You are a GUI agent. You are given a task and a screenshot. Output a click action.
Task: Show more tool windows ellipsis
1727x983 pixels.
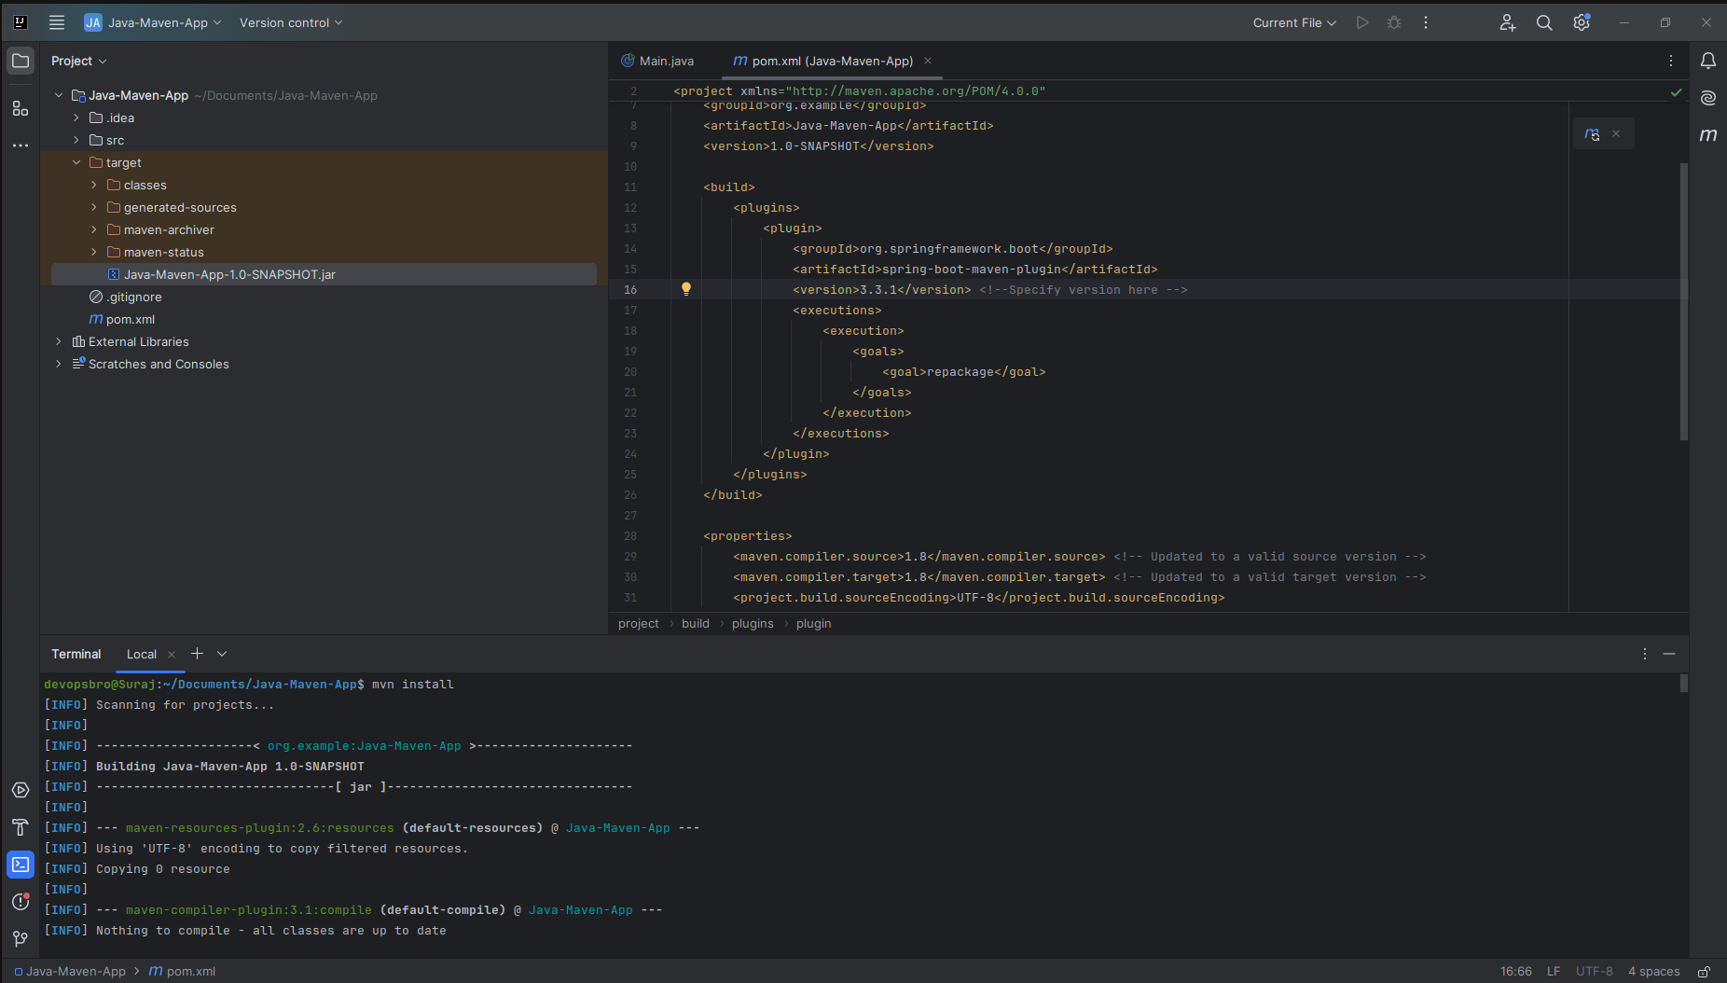[x=21, y=145]
